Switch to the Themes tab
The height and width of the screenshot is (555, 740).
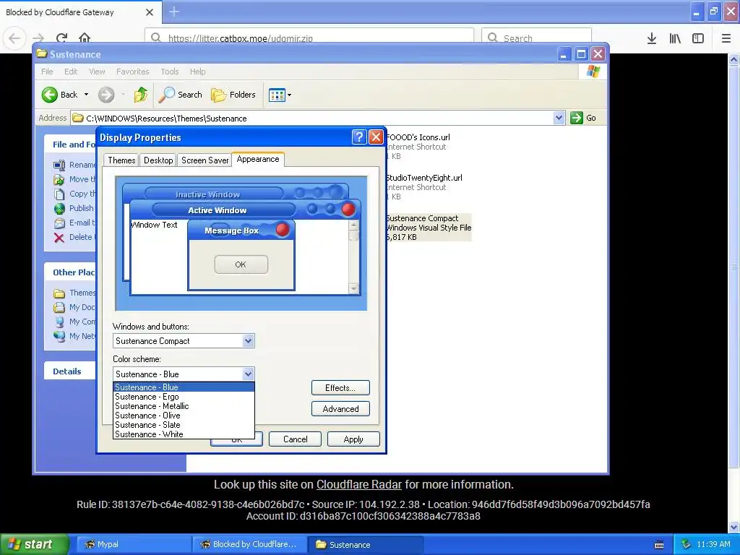121,160
